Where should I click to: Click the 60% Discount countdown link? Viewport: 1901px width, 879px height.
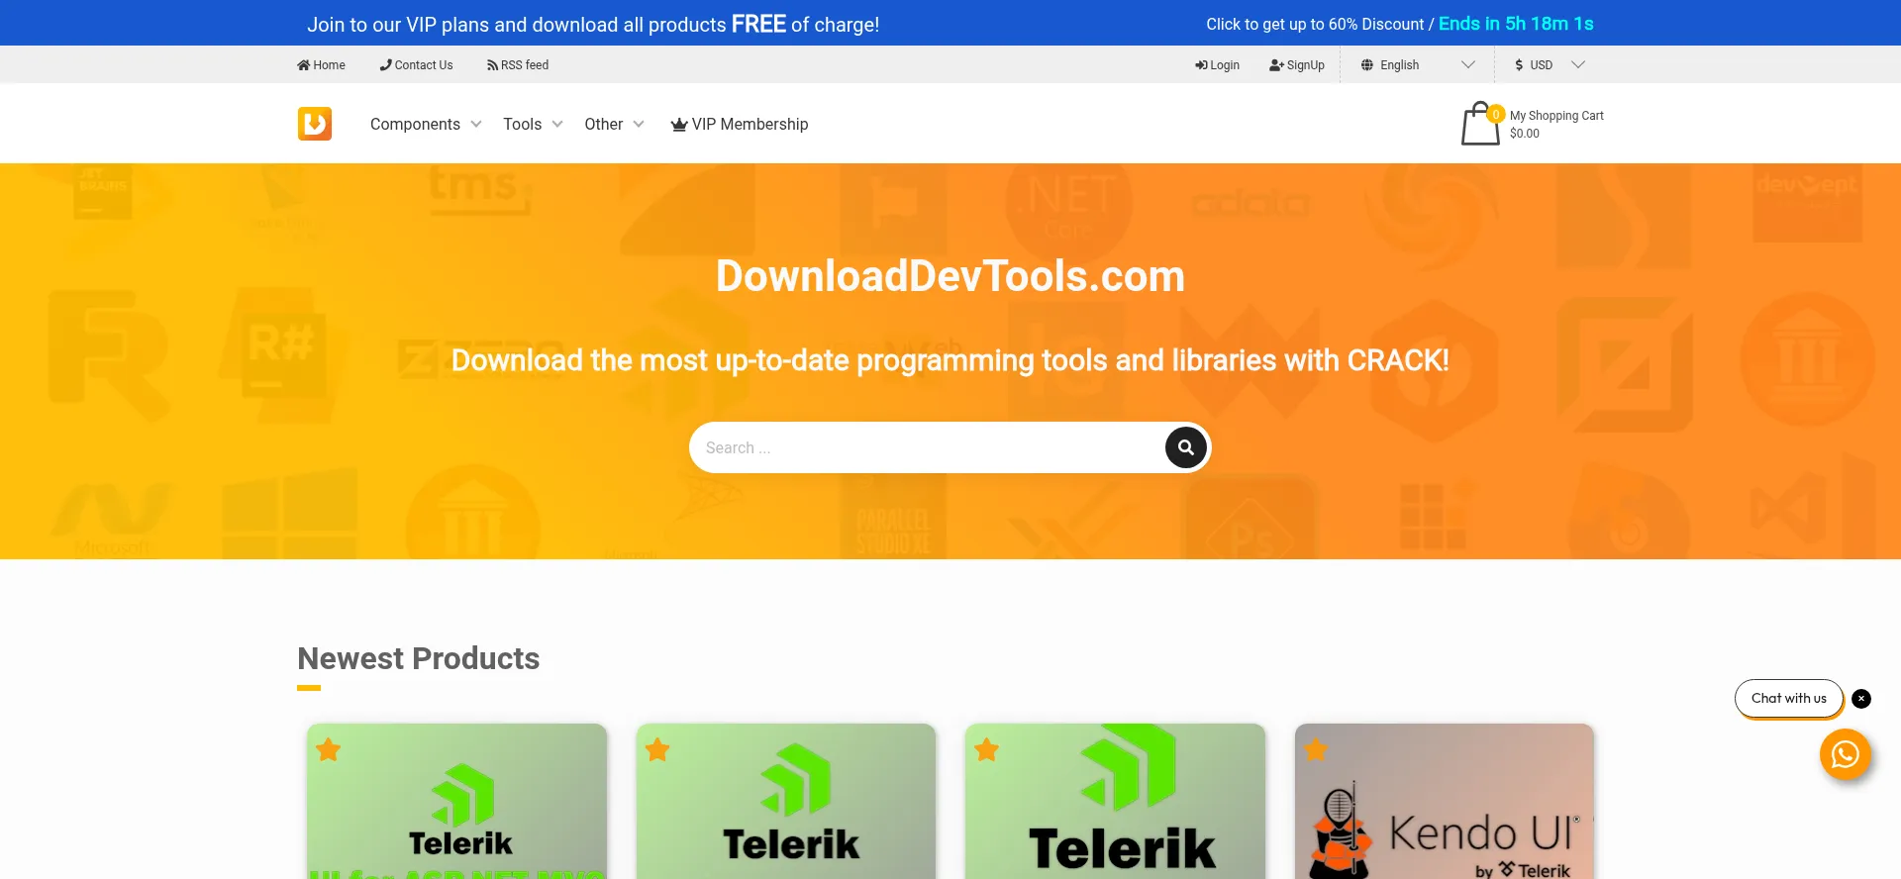(1399, 24)
